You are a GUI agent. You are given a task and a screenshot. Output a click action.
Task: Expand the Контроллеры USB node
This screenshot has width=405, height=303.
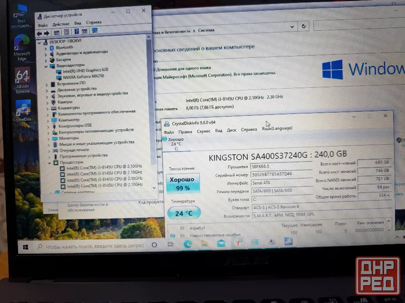pos(48,127)
